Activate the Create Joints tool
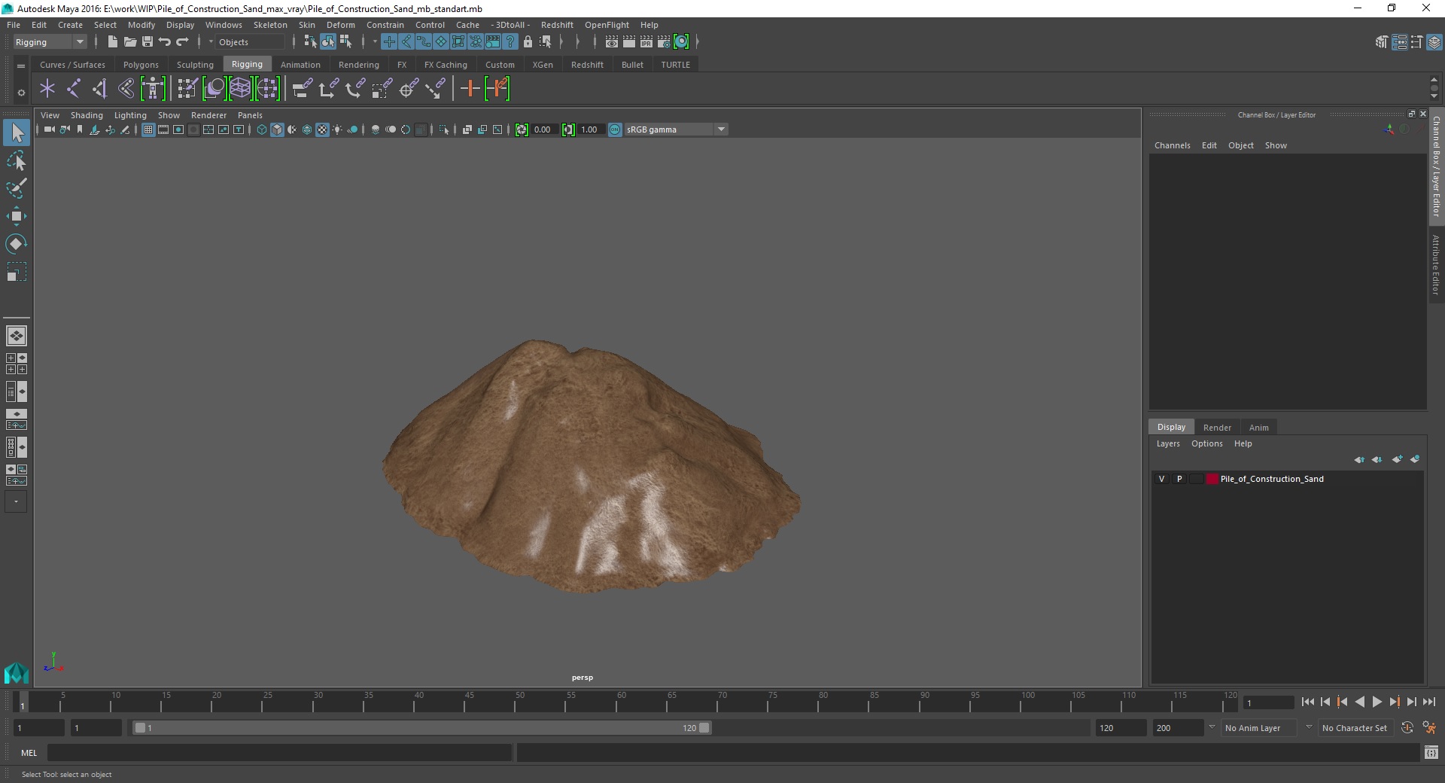Screen dimensions: 1445x783 click(74, 89)
